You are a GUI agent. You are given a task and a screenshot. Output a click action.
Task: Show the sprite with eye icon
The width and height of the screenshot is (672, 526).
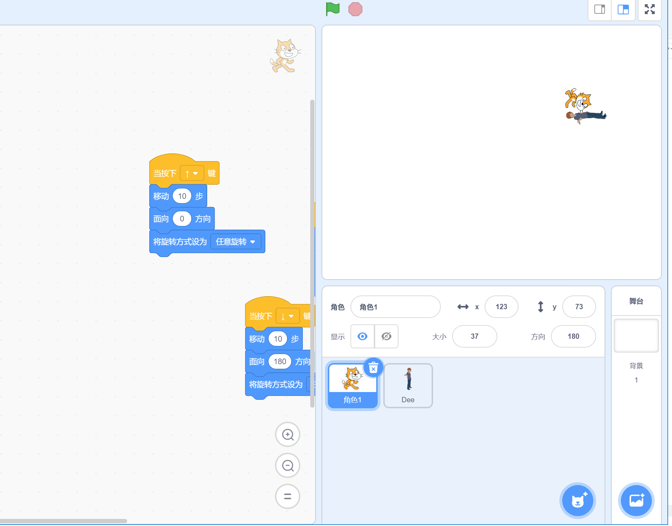[362, 336]
